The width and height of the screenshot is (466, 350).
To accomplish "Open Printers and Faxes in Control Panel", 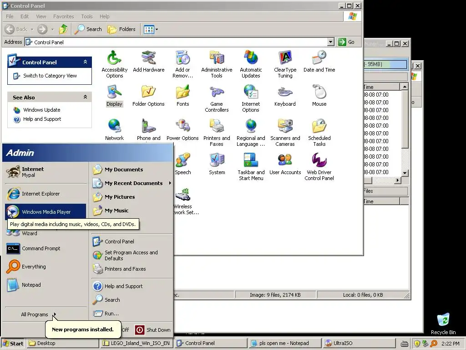I will 217,133.
